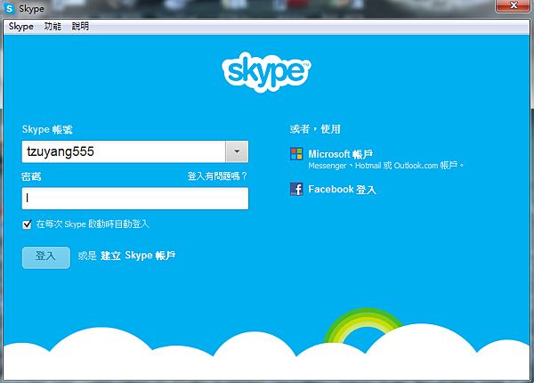Toggle the 在每次 Skype 啟動時自動登入 checkbox

tap(27, 224)
